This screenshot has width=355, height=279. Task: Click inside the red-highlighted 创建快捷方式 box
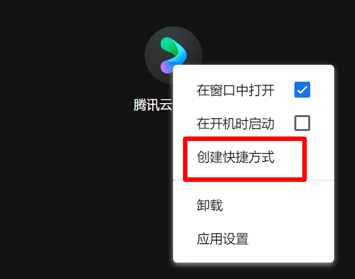point(245,159)
